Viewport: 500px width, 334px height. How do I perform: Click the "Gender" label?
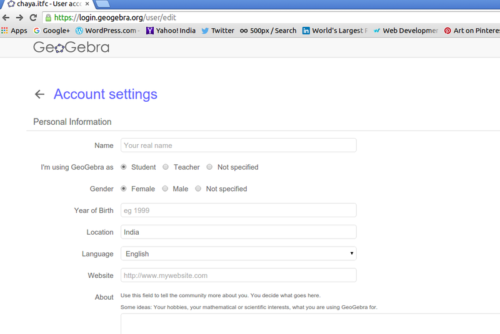[101, 189]
